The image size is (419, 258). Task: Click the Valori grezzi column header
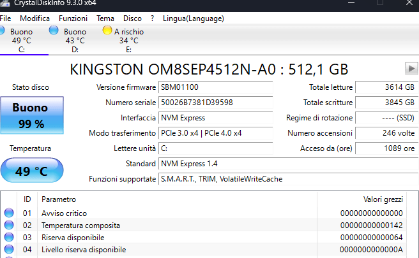(383, 199)
